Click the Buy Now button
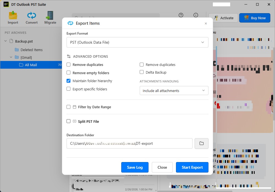Screen dimensions: 275x192 (x=255, y=18)
